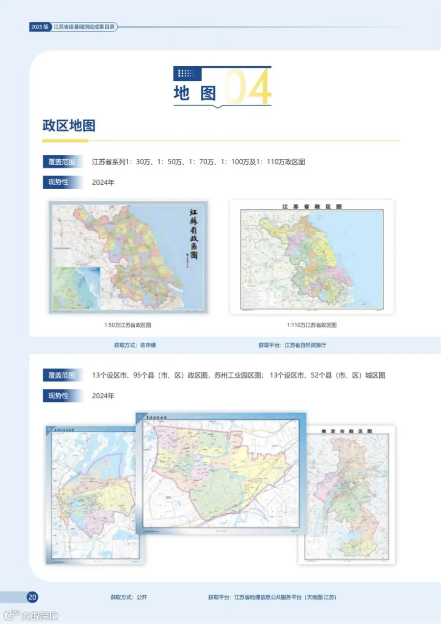
Task: Click the text 获取方式：公开
Action: tap(128, 597)
